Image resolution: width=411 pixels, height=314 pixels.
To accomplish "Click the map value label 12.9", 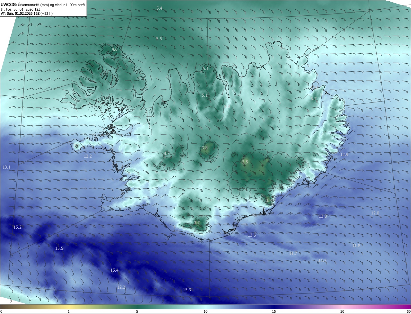I will click(x=344, y=155).
